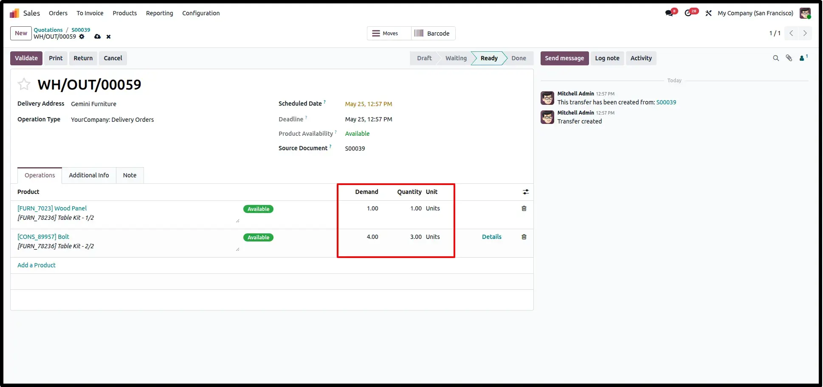Open the [FURN_7023] Wood Panel product

[x=52, y=208]
